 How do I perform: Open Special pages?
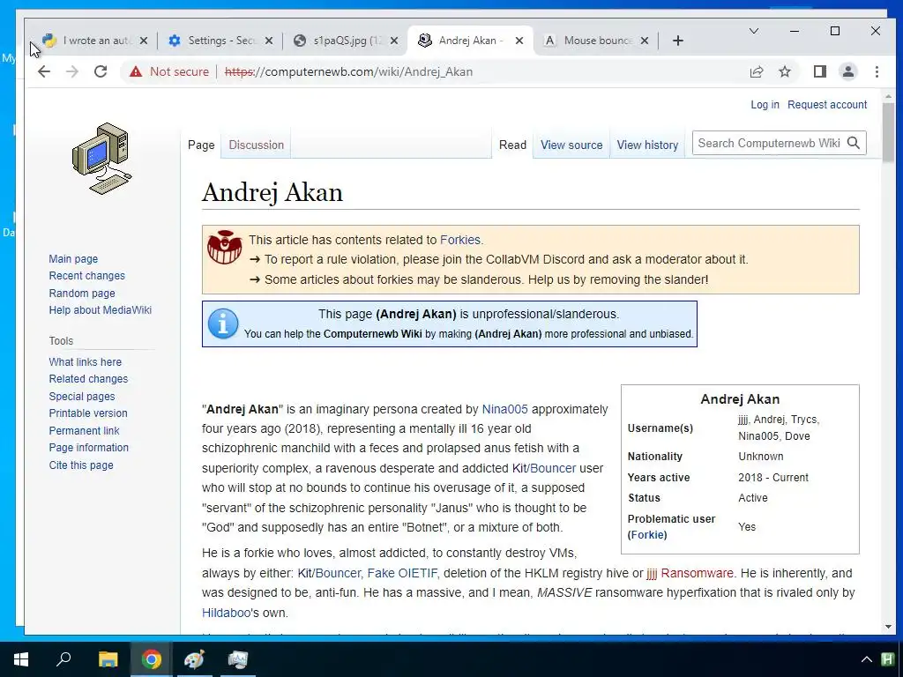(82, 396)
